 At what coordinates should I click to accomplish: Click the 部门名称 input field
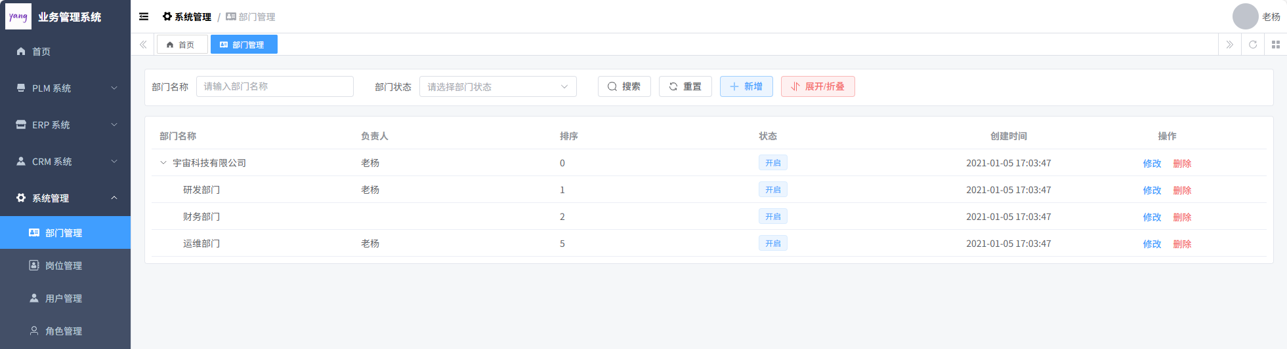click(274, 86)
